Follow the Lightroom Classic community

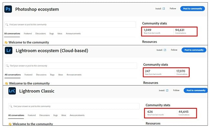(176, 90)
